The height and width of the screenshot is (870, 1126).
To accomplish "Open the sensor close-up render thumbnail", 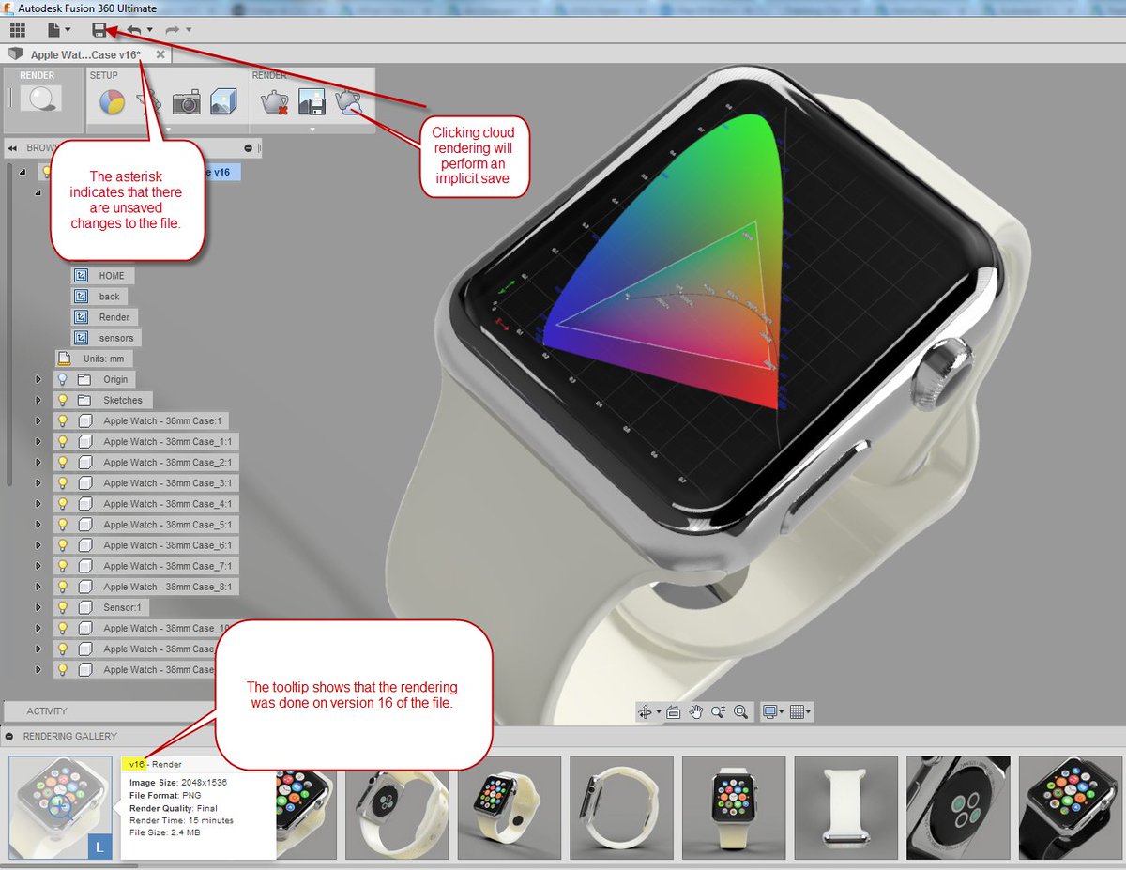I will point(958,807).
